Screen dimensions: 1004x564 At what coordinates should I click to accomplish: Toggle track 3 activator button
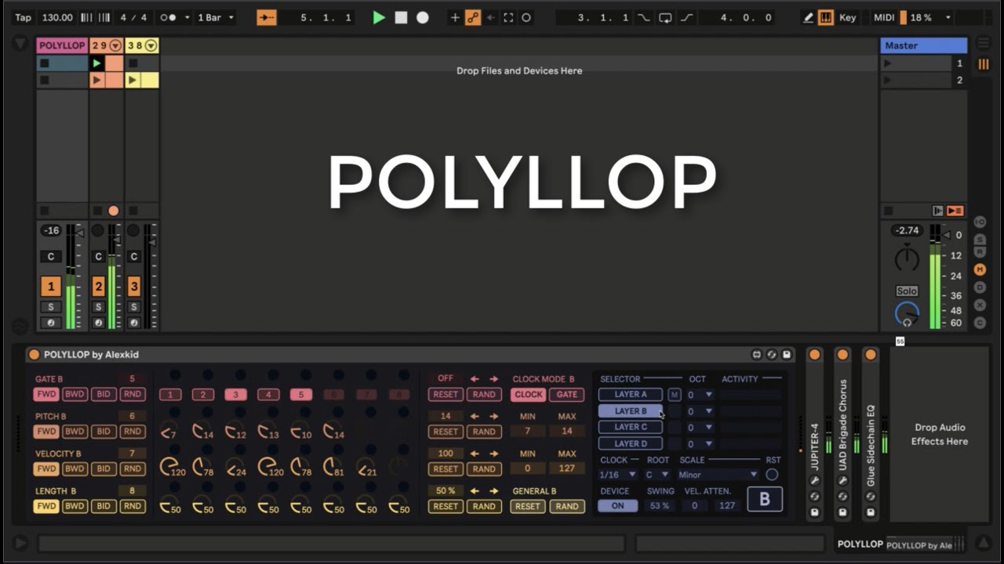tap(134, 287)
